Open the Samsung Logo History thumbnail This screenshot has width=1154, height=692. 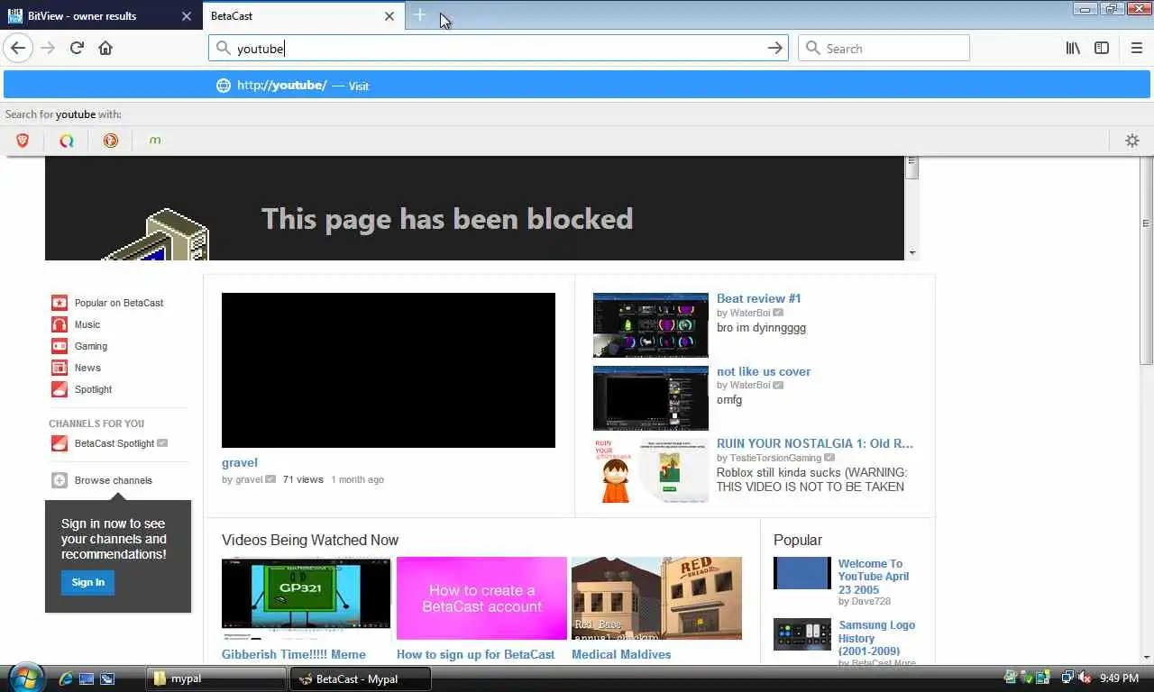[x=802, y=634]
